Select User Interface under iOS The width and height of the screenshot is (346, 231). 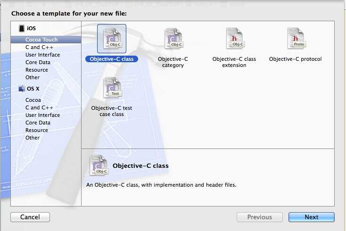coord(42,55)
